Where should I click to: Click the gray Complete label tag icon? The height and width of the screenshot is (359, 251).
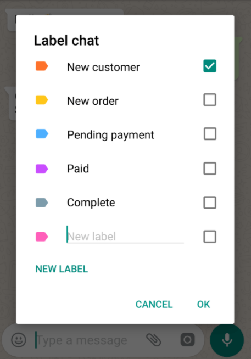[x=42, y=203]
